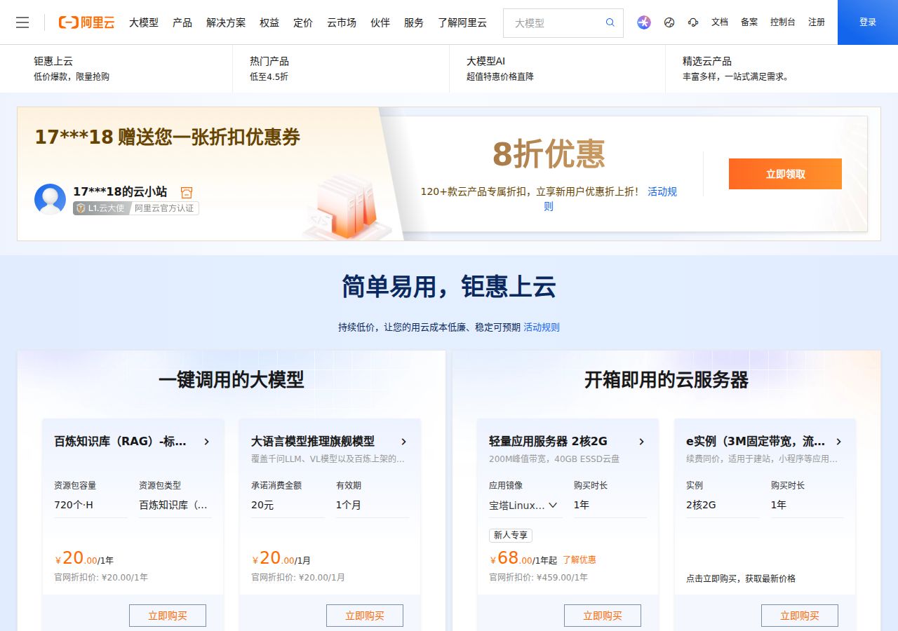Click the 百炼知识库（RAG）card title
Viewport: 898px width, 631px height.
click(121, 442)
